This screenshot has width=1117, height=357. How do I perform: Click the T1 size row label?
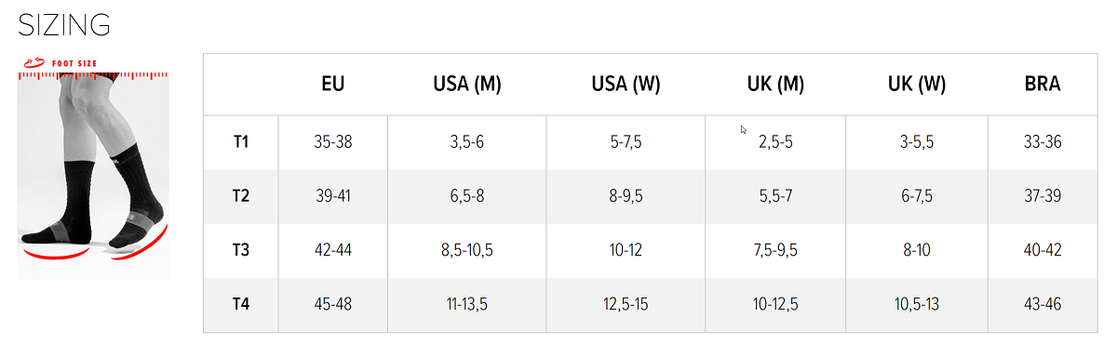click(x=241, y=142)
